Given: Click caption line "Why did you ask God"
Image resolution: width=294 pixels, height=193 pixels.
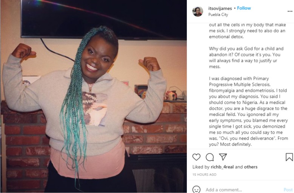Looking at the screenshot, I should (246, 49).
